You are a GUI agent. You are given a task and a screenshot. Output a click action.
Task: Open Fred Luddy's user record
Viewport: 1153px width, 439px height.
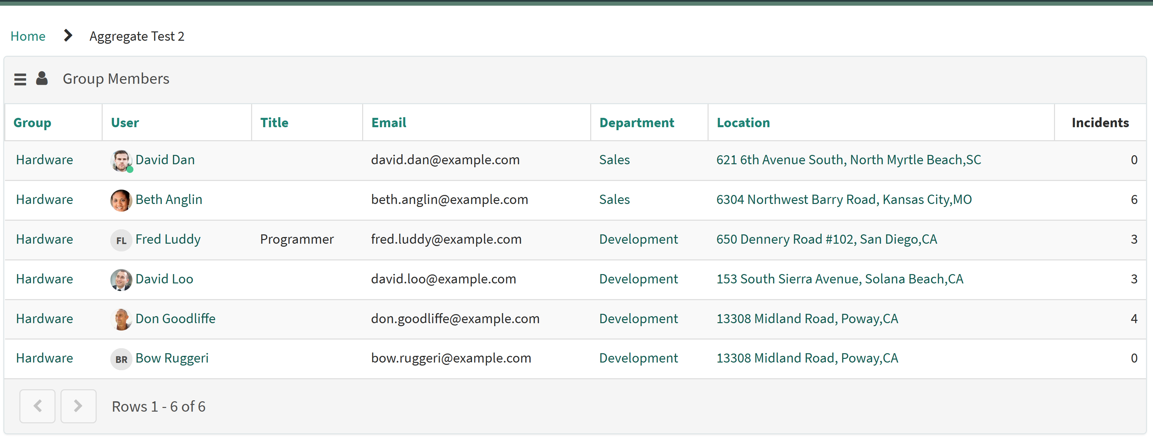[168, 240]
